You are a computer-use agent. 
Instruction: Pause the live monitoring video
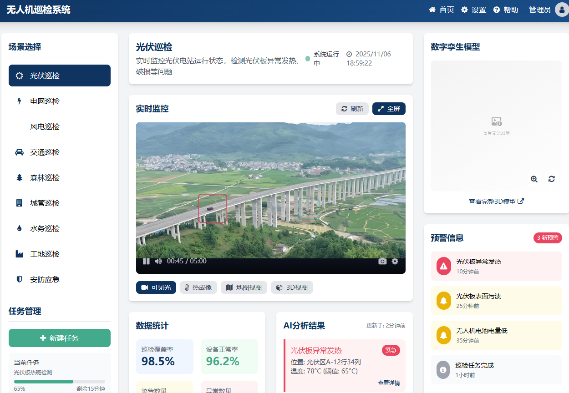click(x=146, y=261)
